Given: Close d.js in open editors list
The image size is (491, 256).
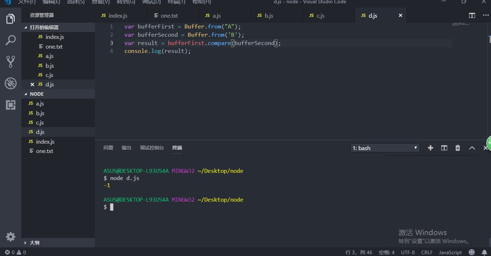Looking at the screenshot, I should point(32,85).
